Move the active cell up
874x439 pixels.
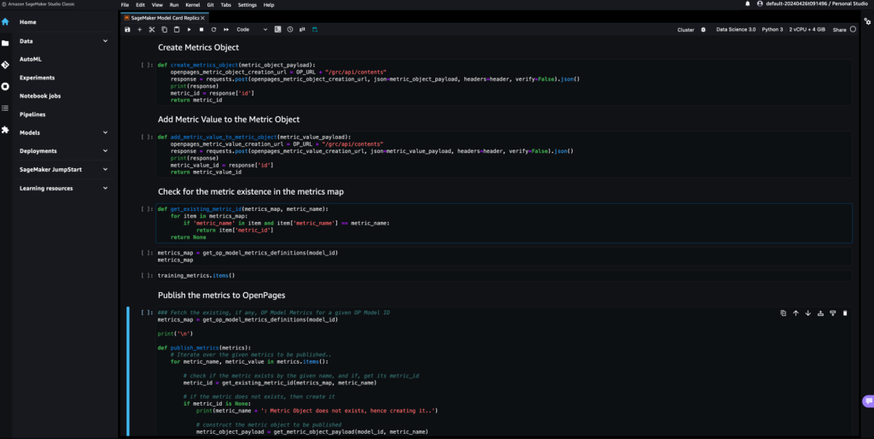(x=795, y=313)
